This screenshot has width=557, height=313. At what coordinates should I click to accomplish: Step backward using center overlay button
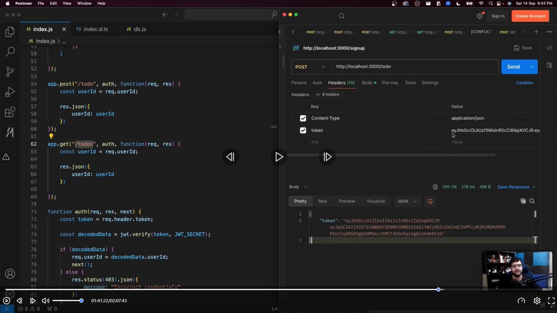tap(230, 157)
